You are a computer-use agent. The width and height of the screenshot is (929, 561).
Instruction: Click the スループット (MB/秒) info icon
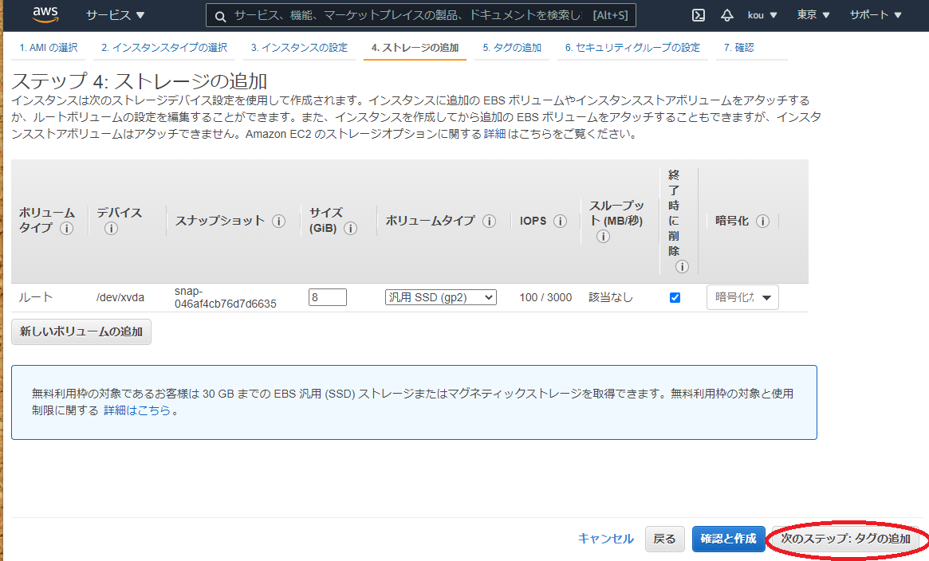pos(603,236)
